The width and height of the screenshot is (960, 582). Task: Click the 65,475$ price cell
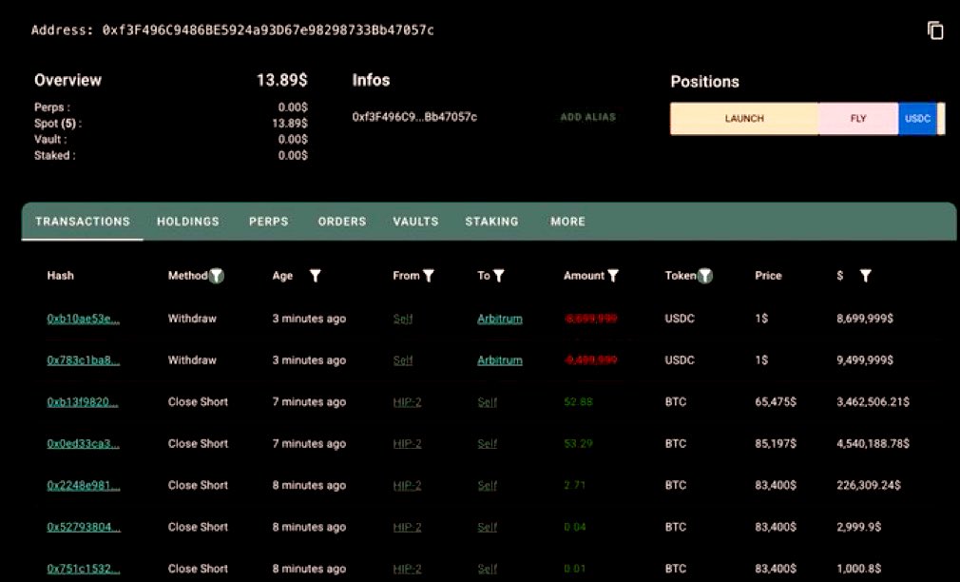(x=776, y=402)
